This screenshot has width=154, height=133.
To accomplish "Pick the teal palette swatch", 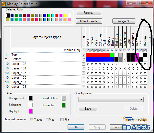I will coord(20,15).
